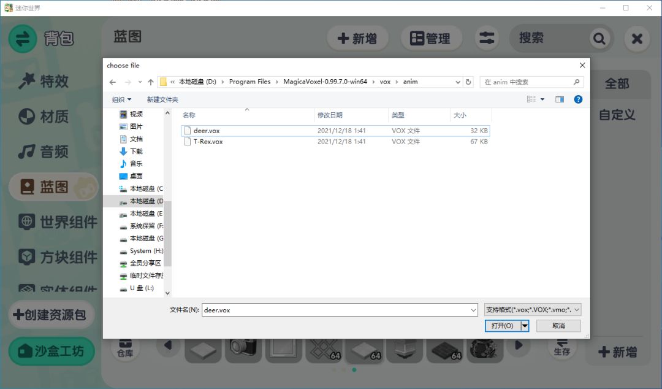This screenshot has width=662, height=389.
Task: Open 沙盒工坊 button
Action: click(51, 351)
